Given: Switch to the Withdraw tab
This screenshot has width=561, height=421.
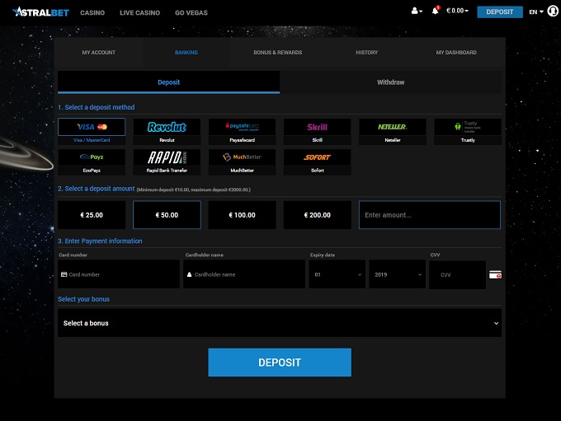Looking at the screenshot, I should pos(390,82).
